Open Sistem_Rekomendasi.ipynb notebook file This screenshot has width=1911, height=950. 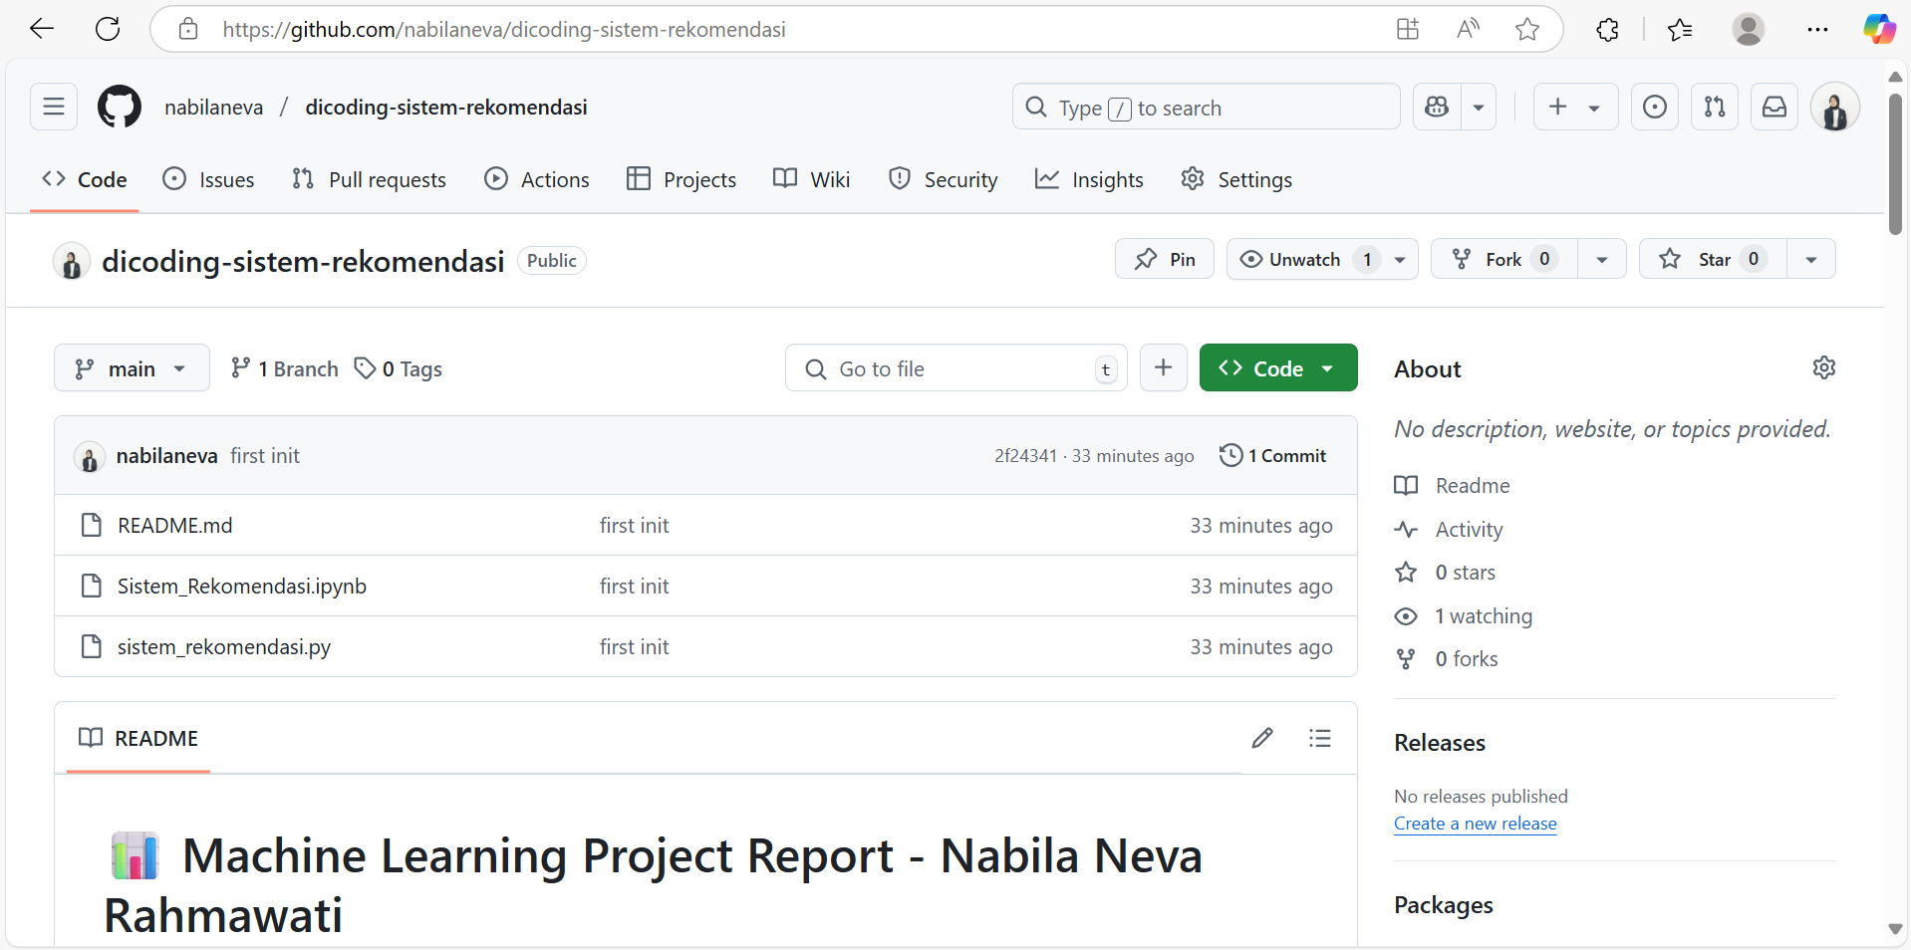click(242, 586)
